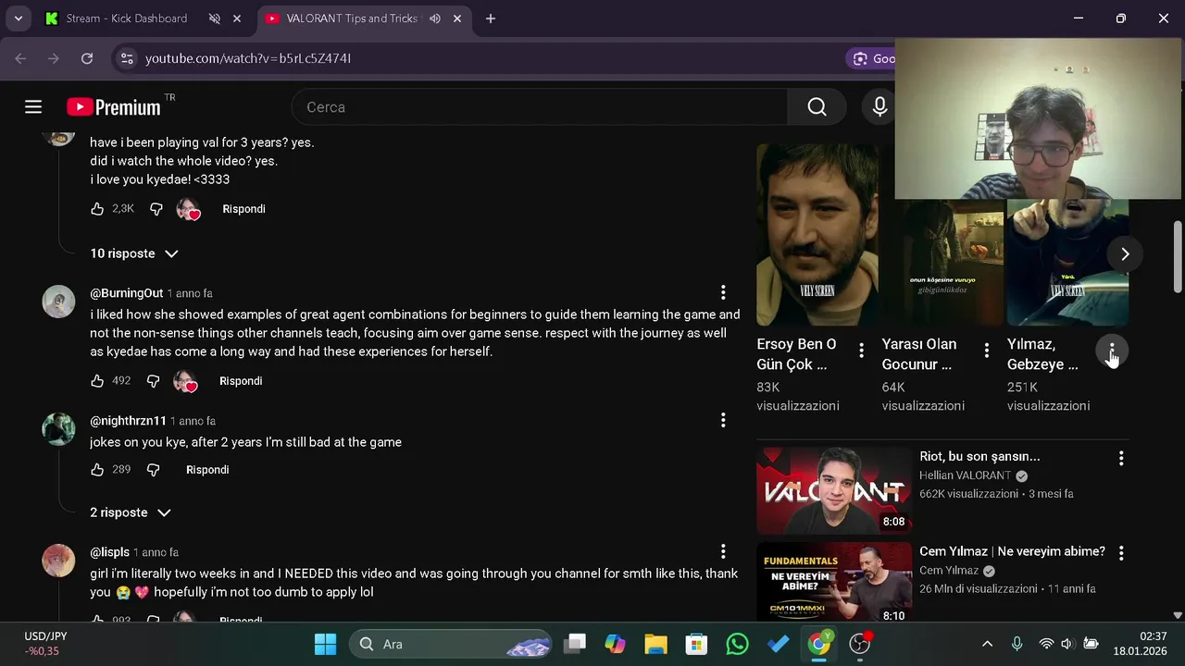Open the Cem Yılmaz 8:10 video thumbnail
This screenshot has width=1185, height=666.
[834, 581]
